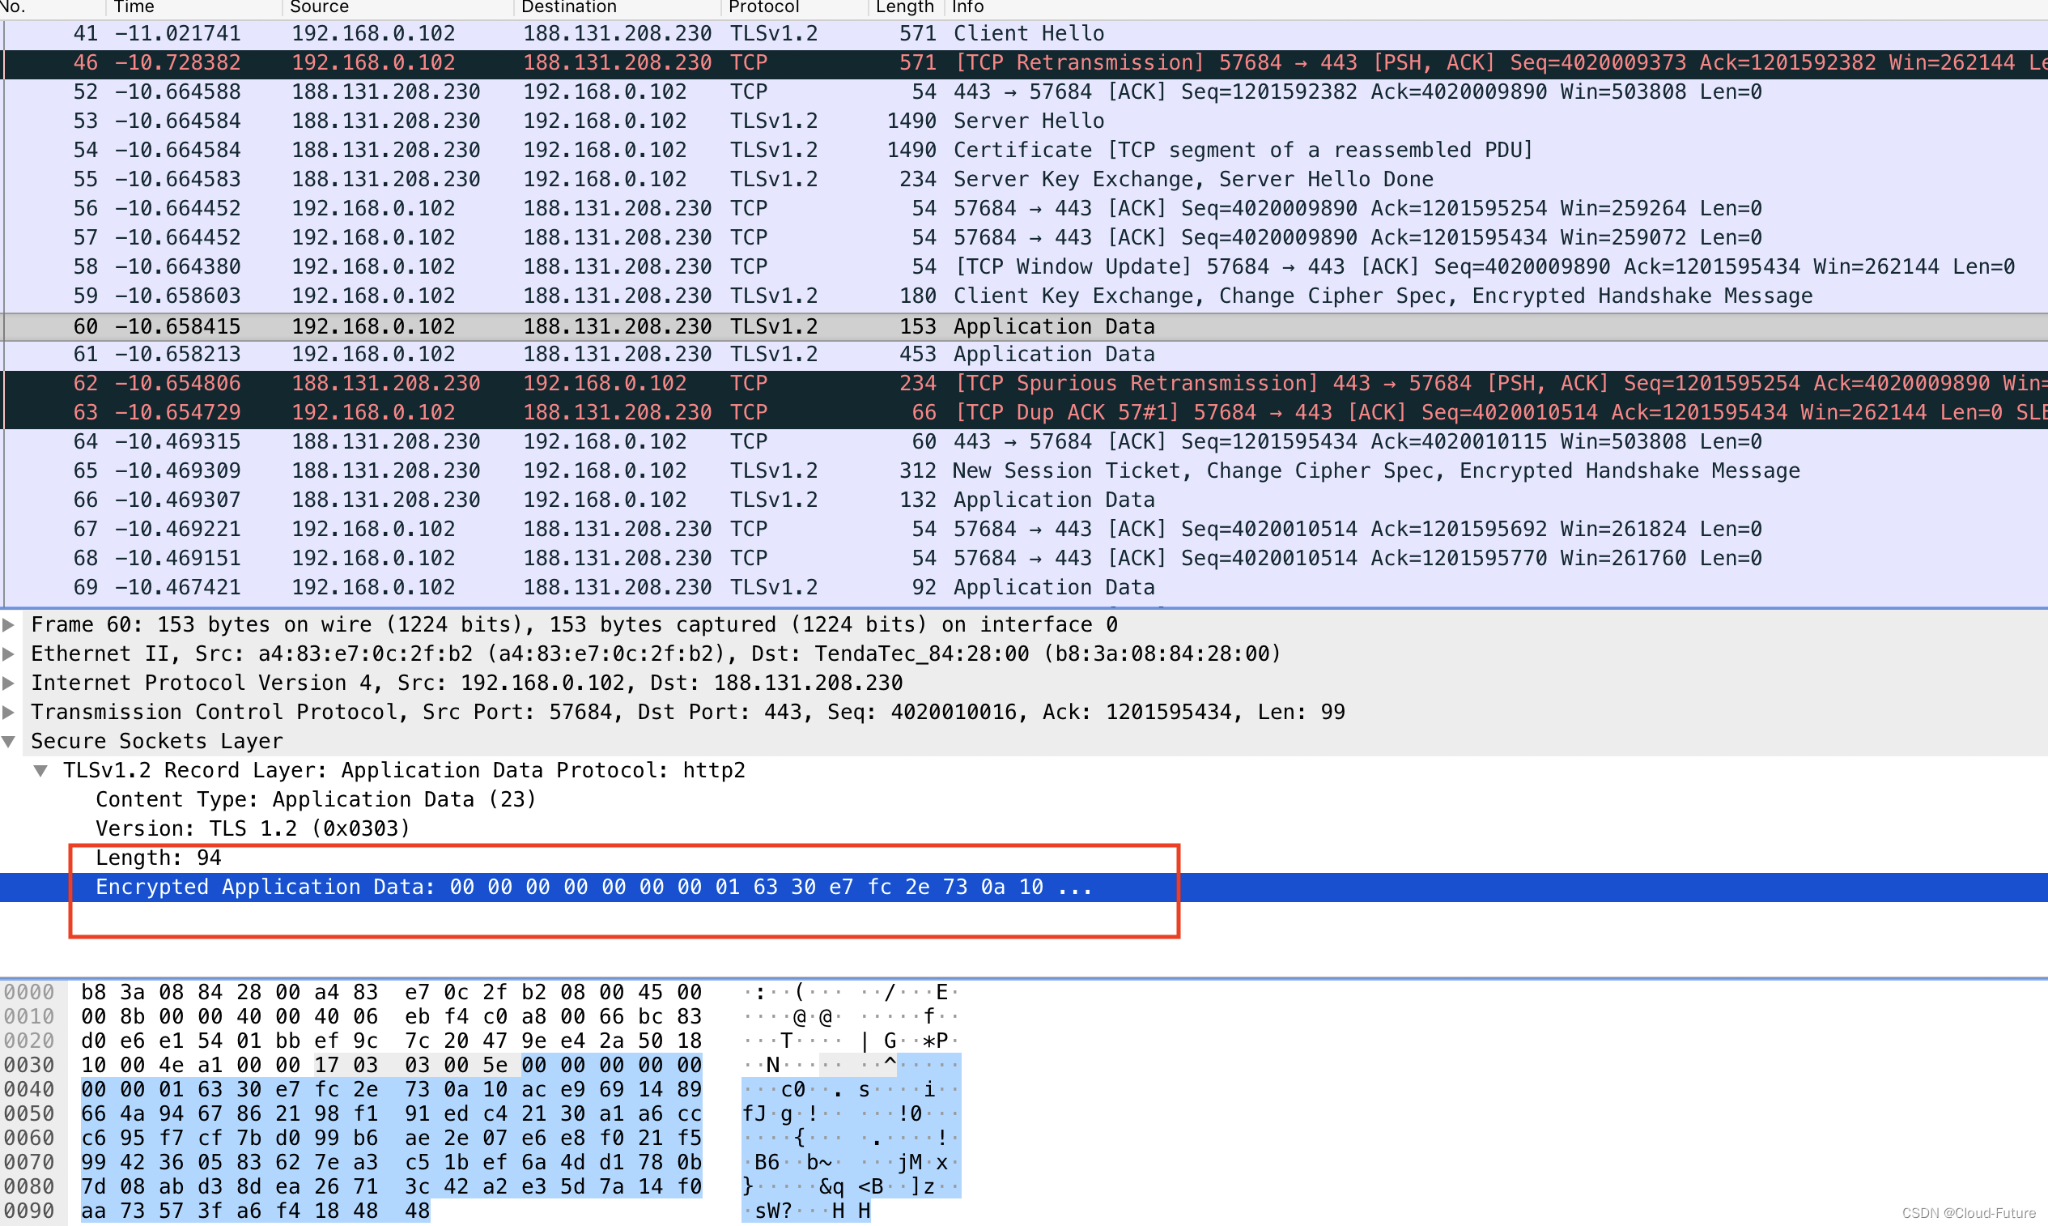Expand the Ethernet II protocol section
The width and height of the screenshot is (2048, 1226).
(9, 653)
